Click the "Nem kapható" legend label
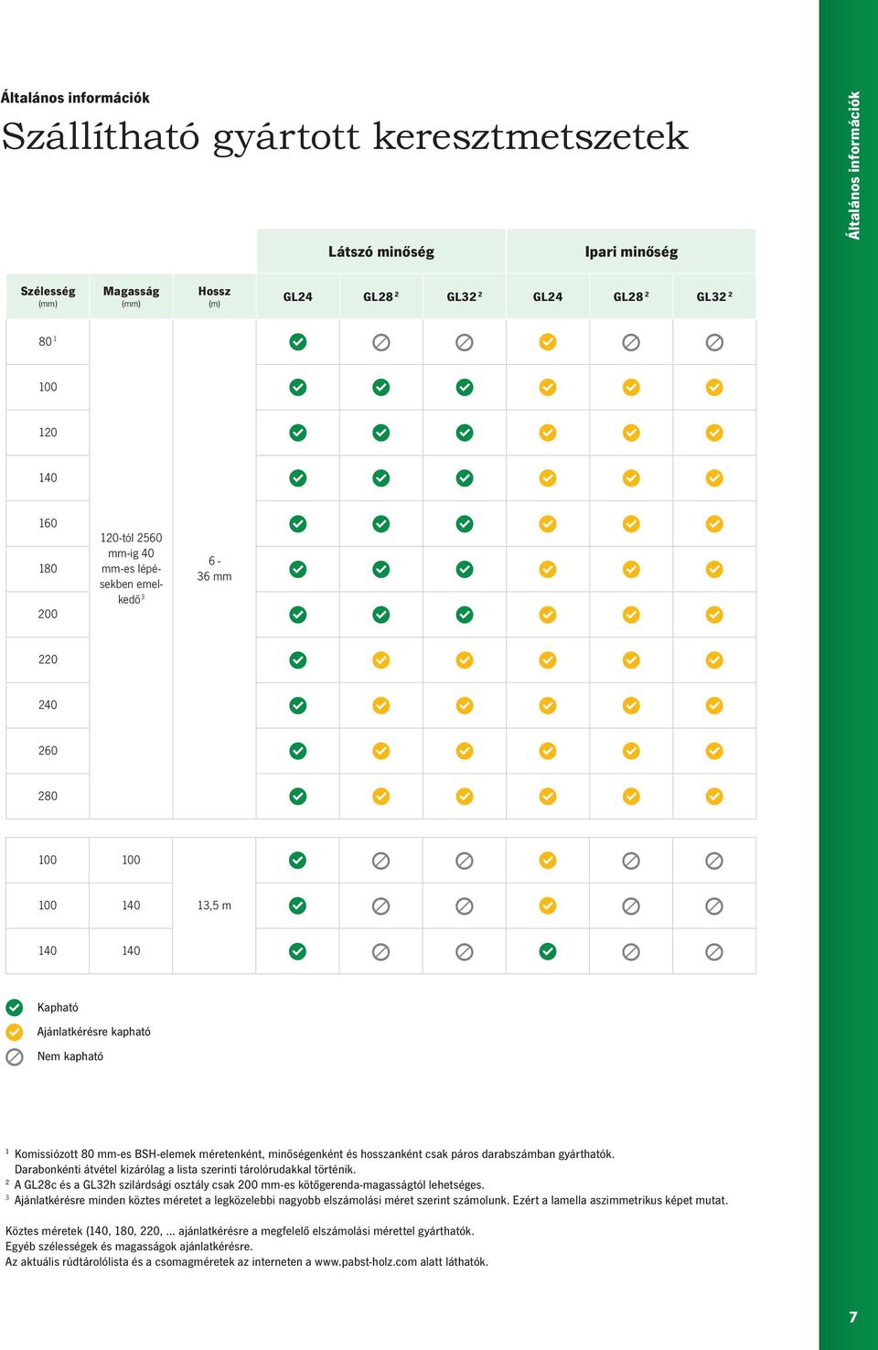This screenshot has width=878, height=1350. tap(70, 1056)
